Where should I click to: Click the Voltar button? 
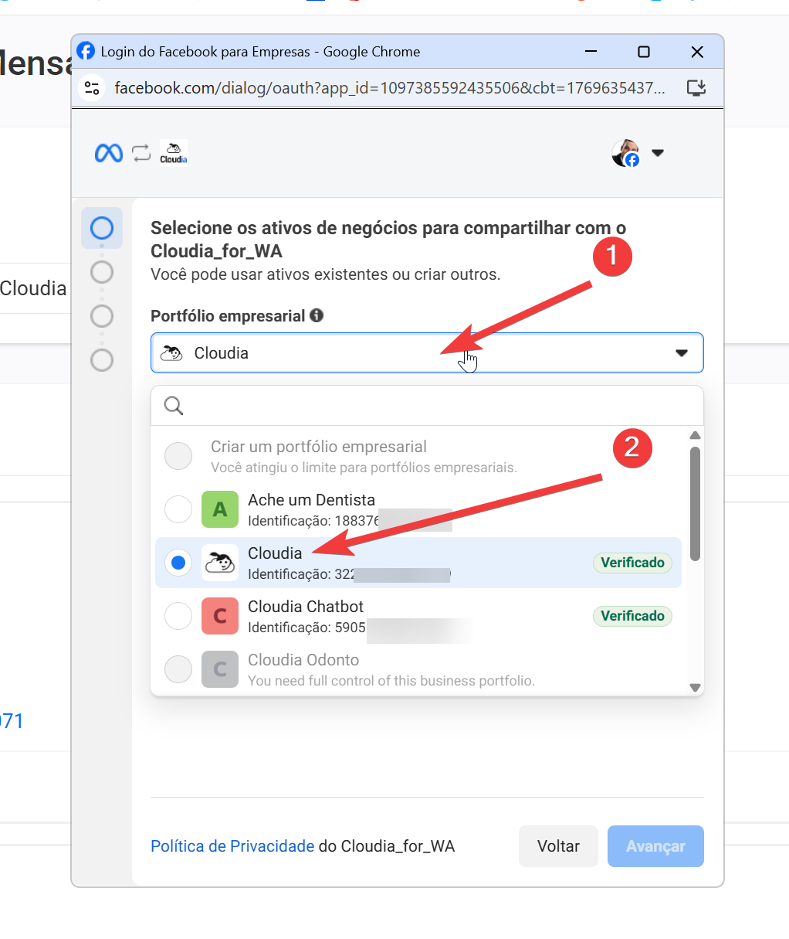(558, 846)
